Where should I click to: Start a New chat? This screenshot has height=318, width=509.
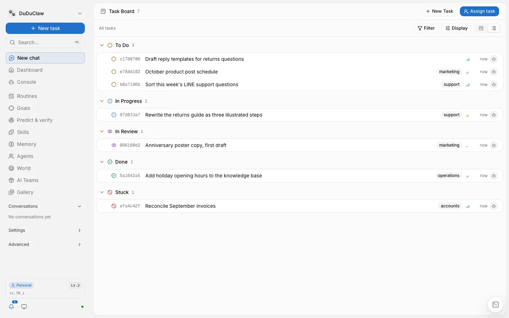pos(45,58)
